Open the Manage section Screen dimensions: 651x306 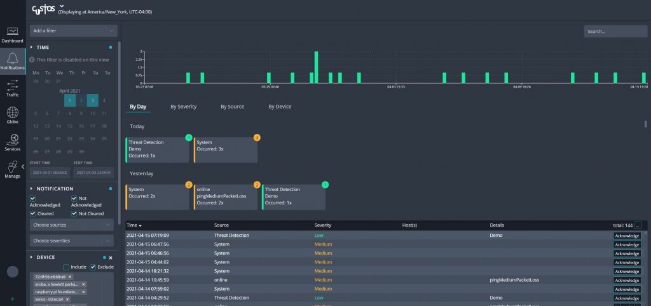12,169
